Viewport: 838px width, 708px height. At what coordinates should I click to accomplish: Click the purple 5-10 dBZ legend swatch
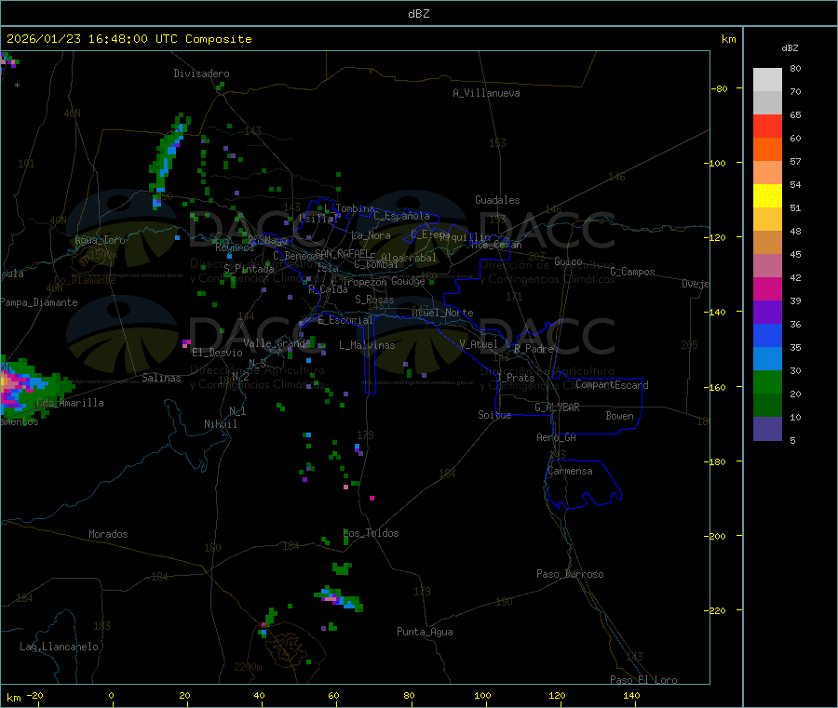click(767, 429)
